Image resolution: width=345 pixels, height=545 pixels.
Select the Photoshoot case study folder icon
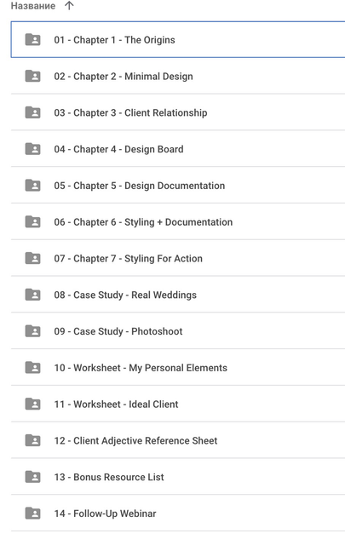(x=32, y=331)
